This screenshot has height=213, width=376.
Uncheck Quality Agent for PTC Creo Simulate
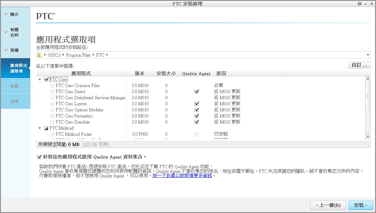(197, 122)
